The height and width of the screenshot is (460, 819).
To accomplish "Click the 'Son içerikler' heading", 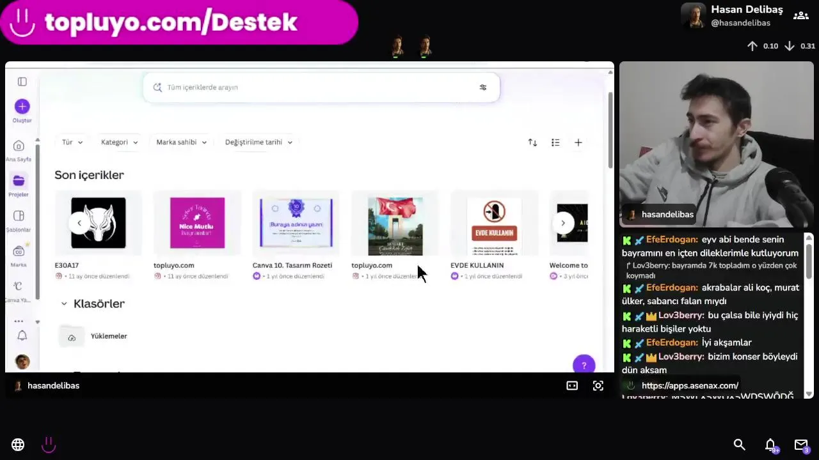I will (x=89, y=175).
